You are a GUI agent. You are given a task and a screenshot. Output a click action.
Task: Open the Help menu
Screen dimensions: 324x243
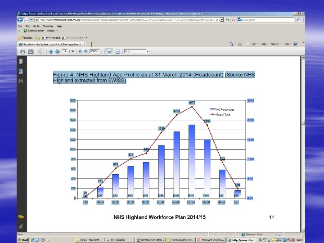[x=59, y=26]
